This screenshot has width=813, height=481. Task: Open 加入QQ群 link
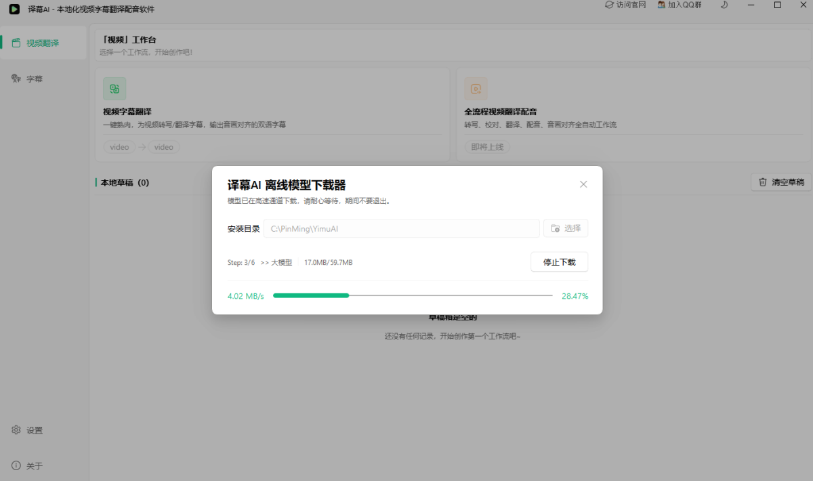pyautogui.click(x=680, y=5)
